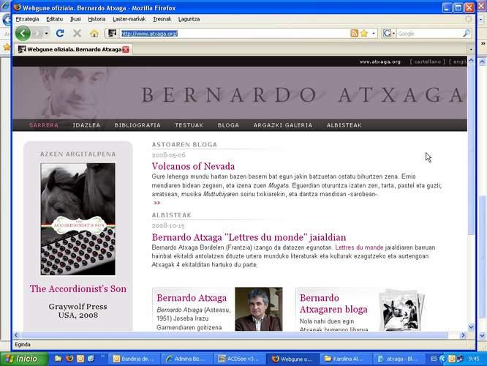The width and height of the screenshot is (487, 366).
Task: Open the Tresnak menu
Action: coord(162,19)
